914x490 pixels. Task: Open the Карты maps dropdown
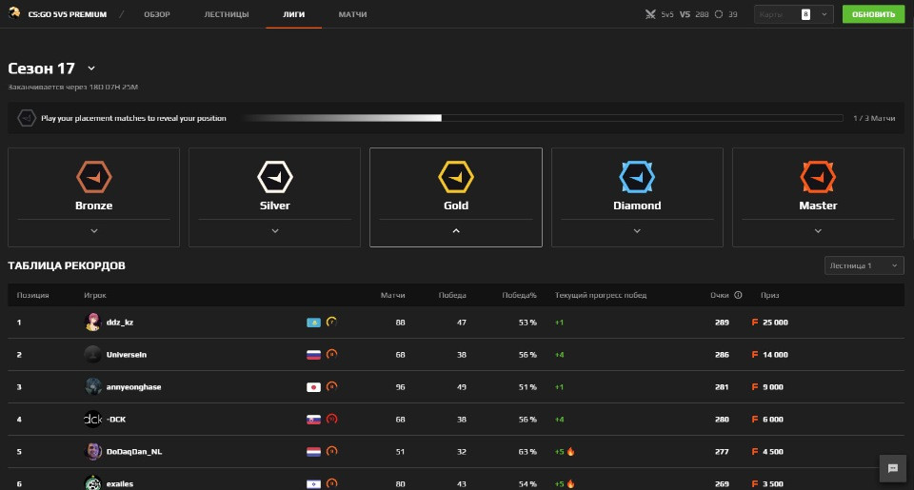tap(794, 14)
